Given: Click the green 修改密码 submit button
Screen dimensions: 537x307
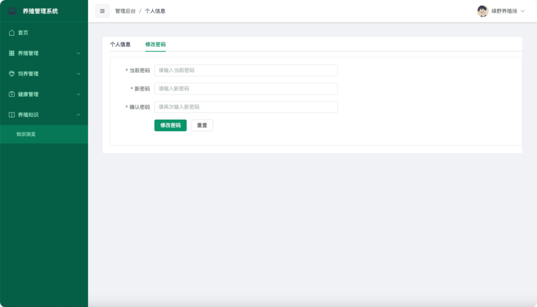Looking at the screenshot, I should point(170,125).
